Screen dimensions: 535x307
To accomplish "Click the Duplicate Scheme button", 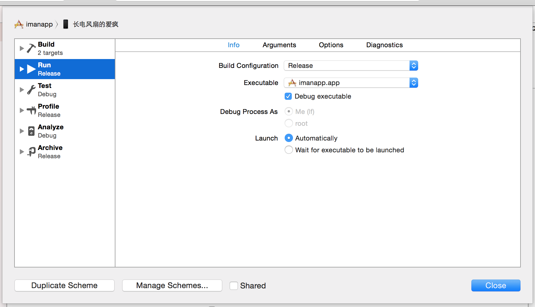I will 65,285.
